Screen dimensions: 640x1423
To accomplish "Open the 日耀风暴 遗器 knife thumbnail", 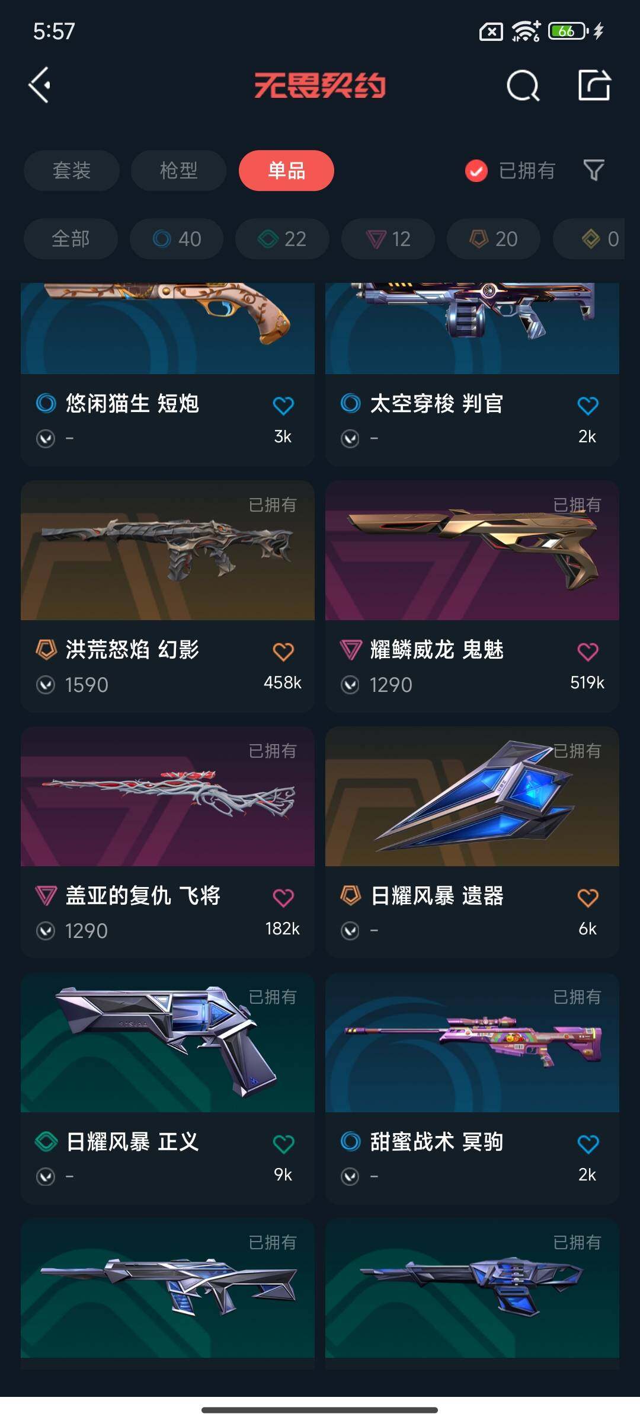I will point(472,796).
